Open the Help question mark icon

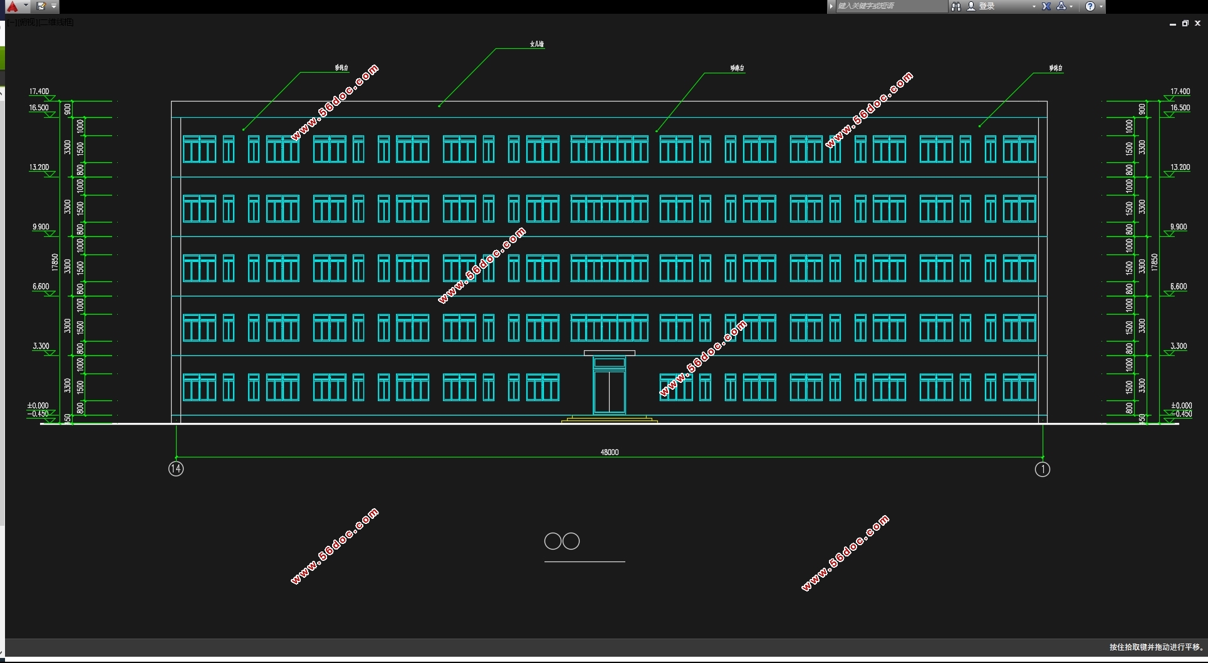tap(1090, 6)
